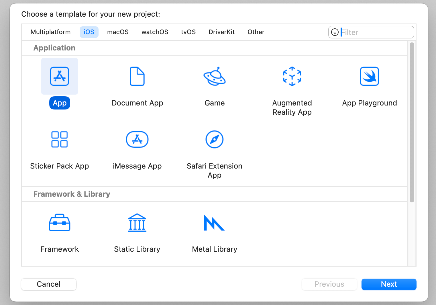Screen dimensions: 436x305
Task: Click the Static Library label
Action: [137, 249]
